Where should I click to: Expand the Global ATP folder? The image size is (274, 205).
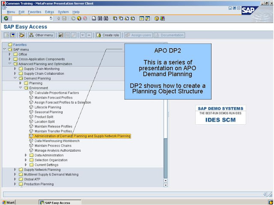(x=15, y=179)
